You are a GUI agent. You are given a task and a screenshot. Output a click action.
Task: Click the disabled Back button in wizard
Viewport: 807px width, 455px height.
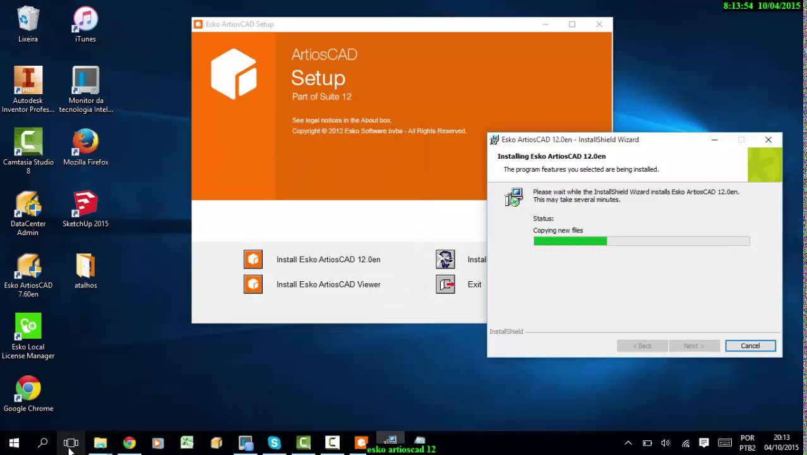(642, 346)
